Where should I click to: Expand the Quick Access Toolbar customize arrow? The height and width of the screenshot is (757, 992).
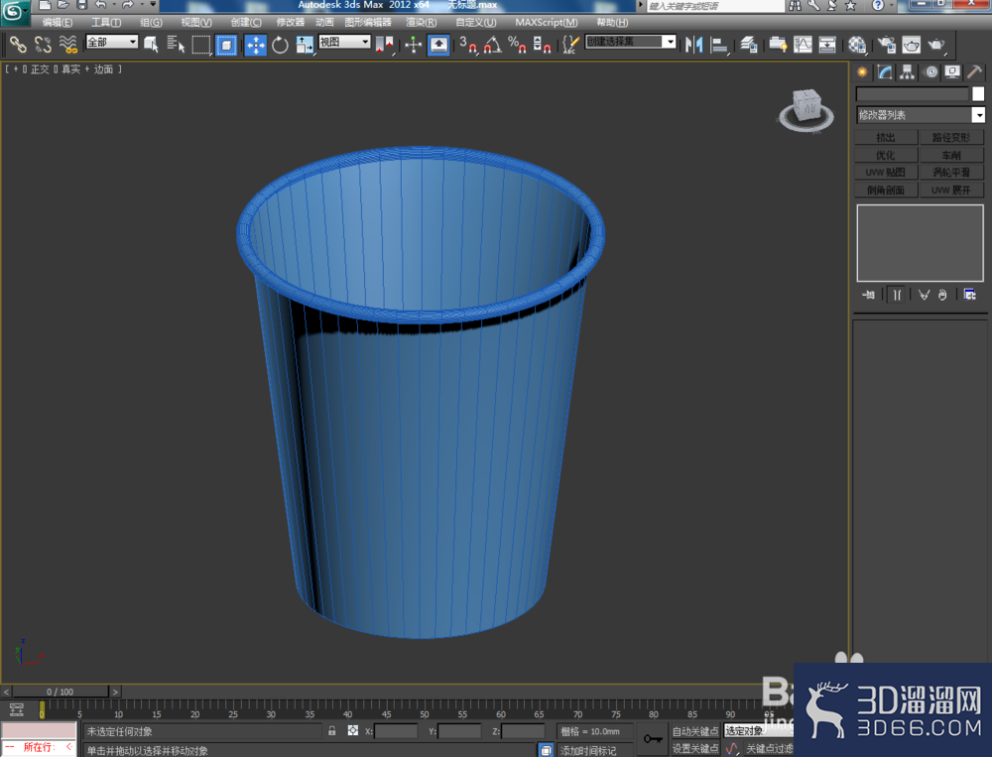tap(153, 5)
